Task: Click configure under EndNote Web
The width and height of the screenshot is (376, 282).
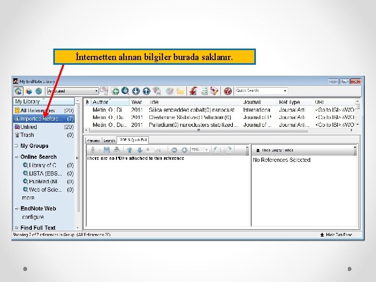Action: [x=33, y=217]
